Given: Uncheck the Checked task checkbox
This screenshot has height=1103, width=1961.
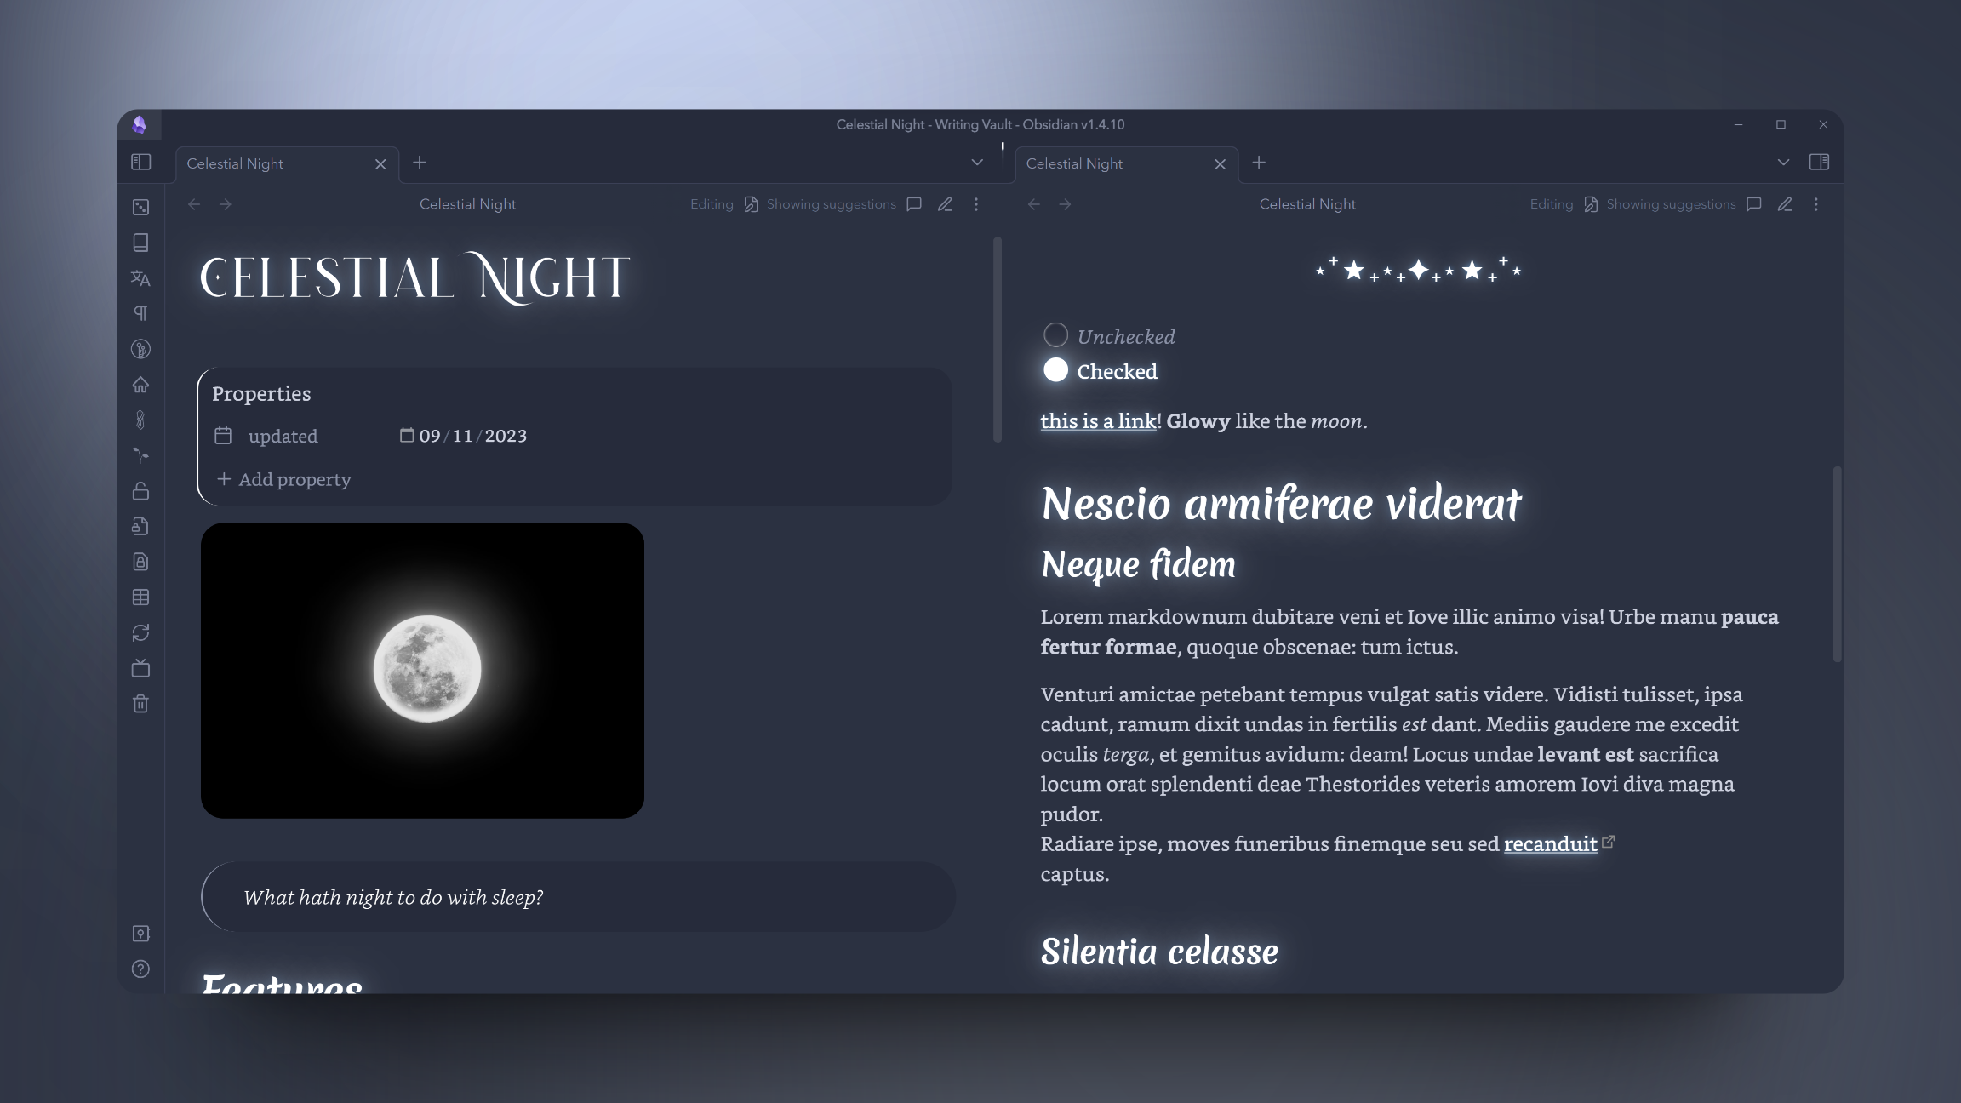Looking at the screenshot, I should (1055, 370).
